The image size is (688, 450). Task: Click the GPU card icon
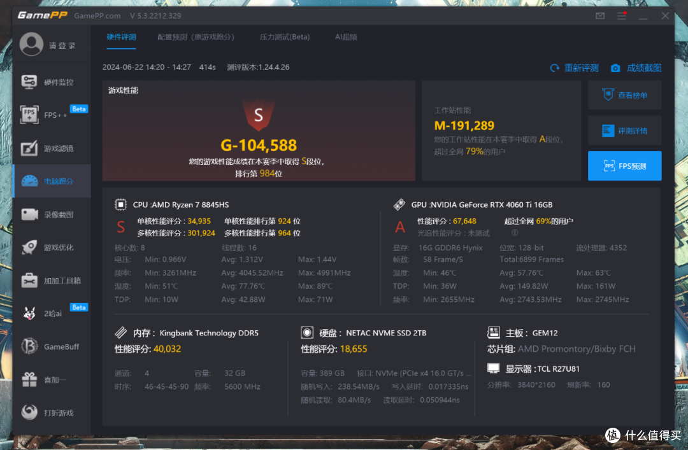pos(399,205)
